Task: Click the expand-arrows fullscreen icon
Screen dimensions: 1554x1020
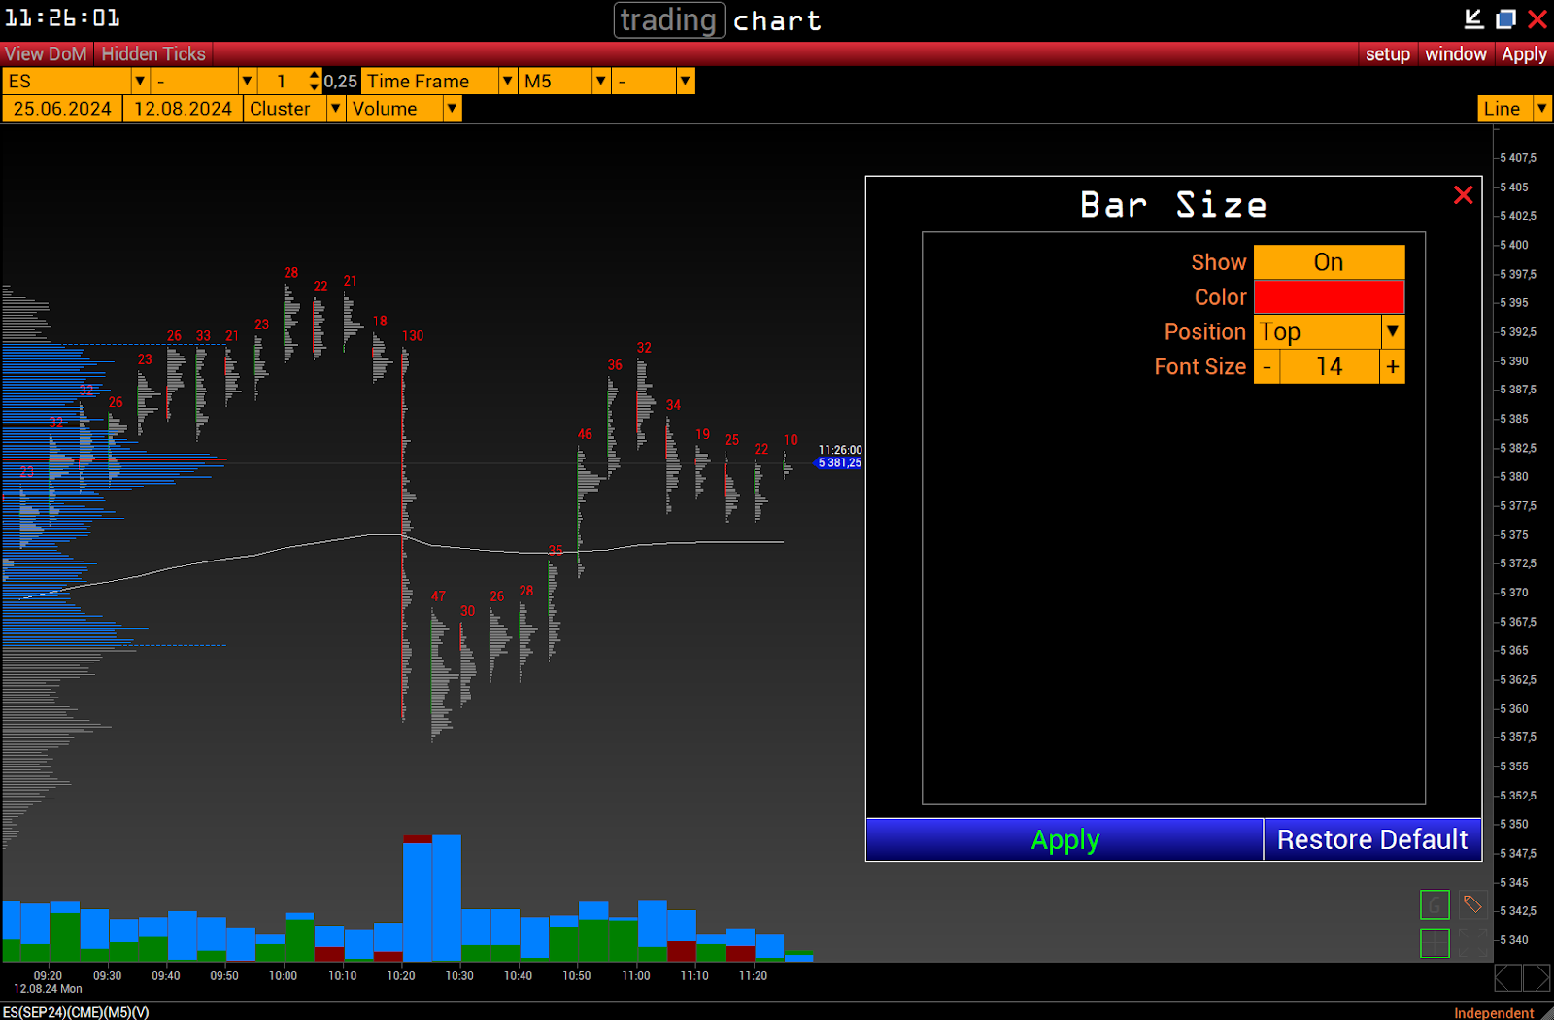Action: [1472, 942]
